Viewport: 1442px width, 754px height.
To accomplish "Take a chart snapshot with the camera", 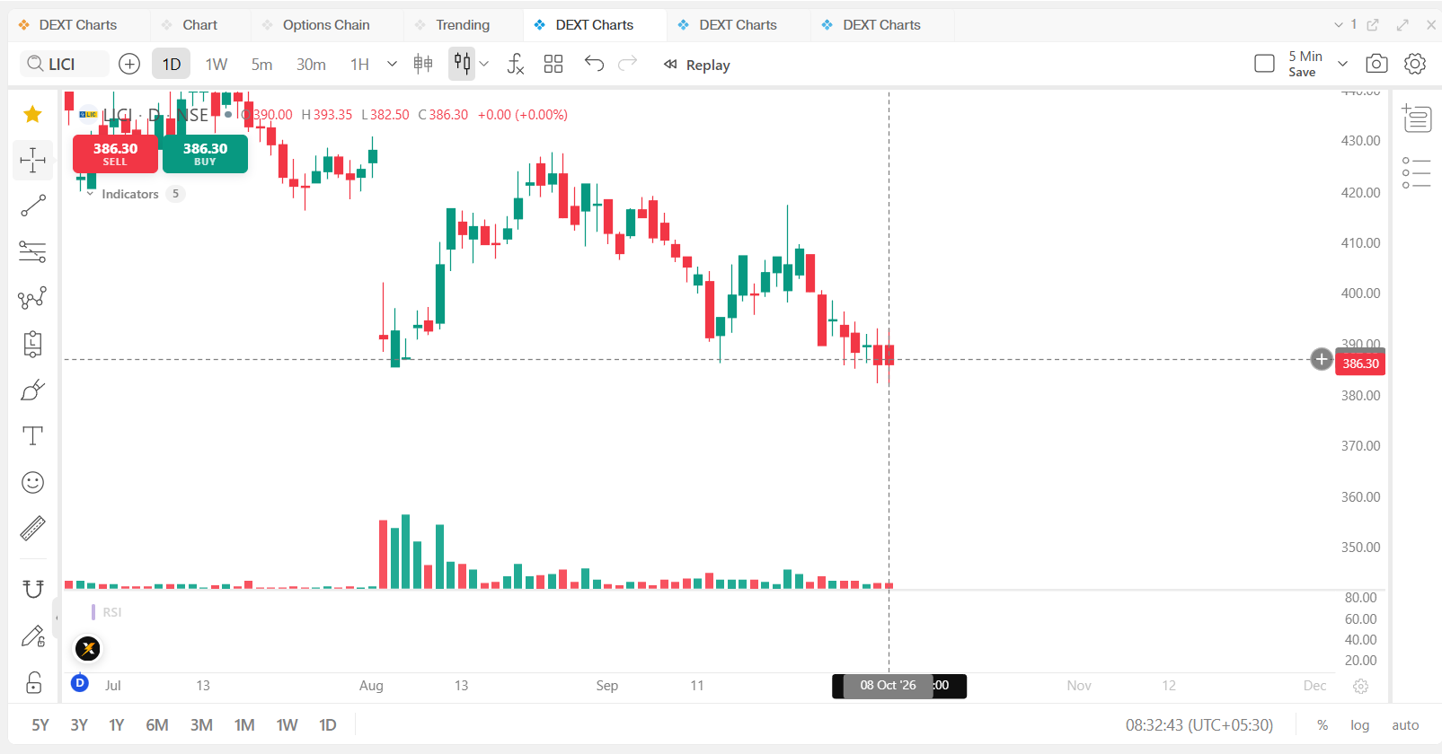I will [1376, 64].
